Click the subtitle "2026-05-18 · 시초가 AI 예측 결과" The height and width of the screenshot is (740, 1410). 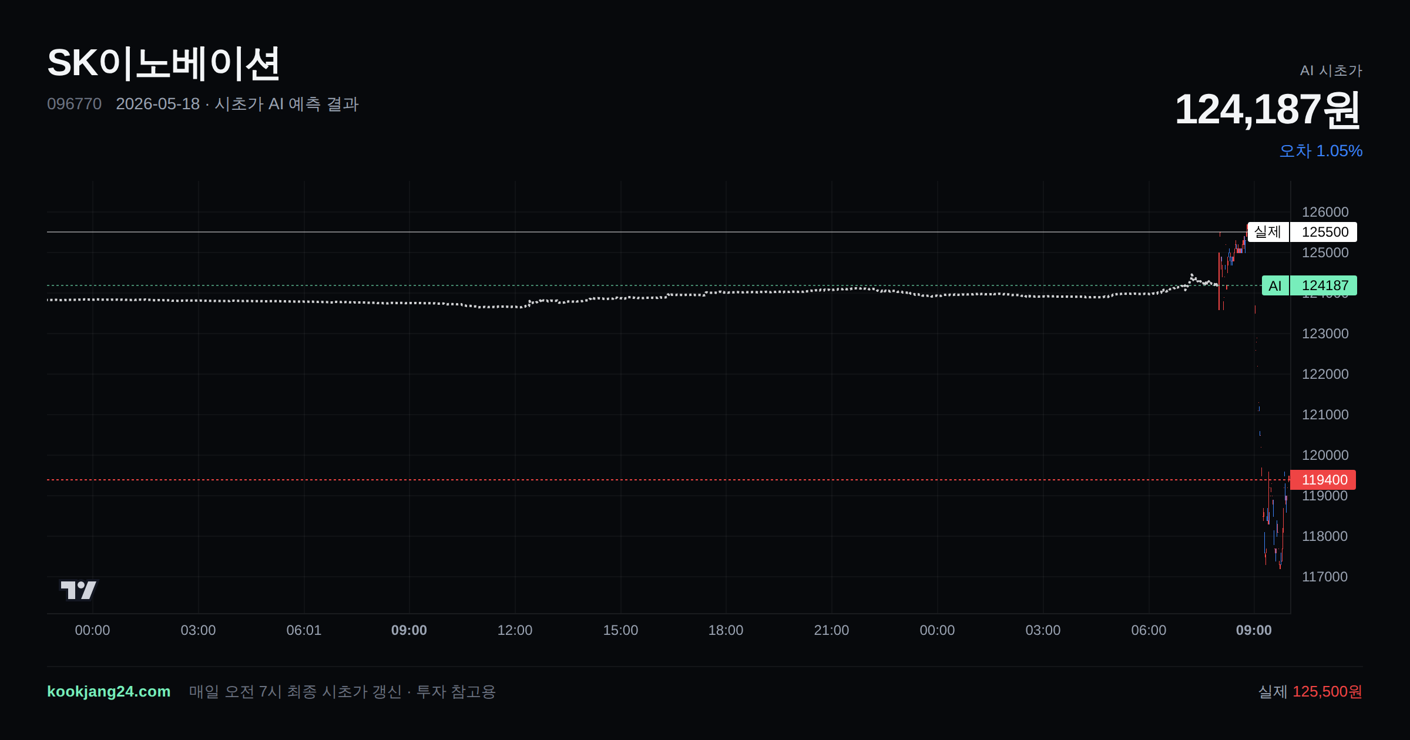237,104
